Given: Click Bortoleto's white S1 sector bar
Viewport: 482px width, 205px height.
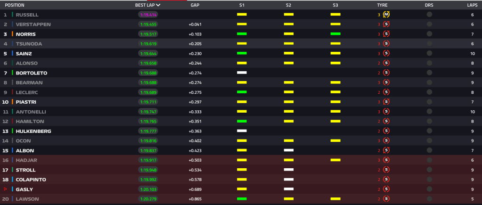Looking at the screenshot, I should tap(242, 73).
